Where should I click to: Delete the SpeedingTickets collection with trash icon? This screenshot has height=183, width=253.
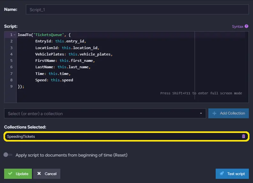(x=243, y=136)
